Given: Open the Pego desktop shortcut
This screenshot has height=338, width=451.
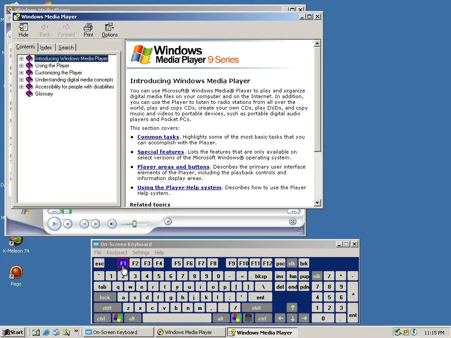Looking at the screenshot, I should coord(16,276).
